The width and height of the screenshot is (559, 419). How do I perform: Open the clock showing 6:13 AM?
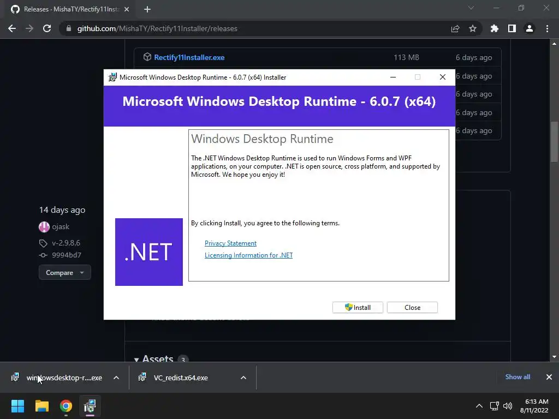point(534,406)
